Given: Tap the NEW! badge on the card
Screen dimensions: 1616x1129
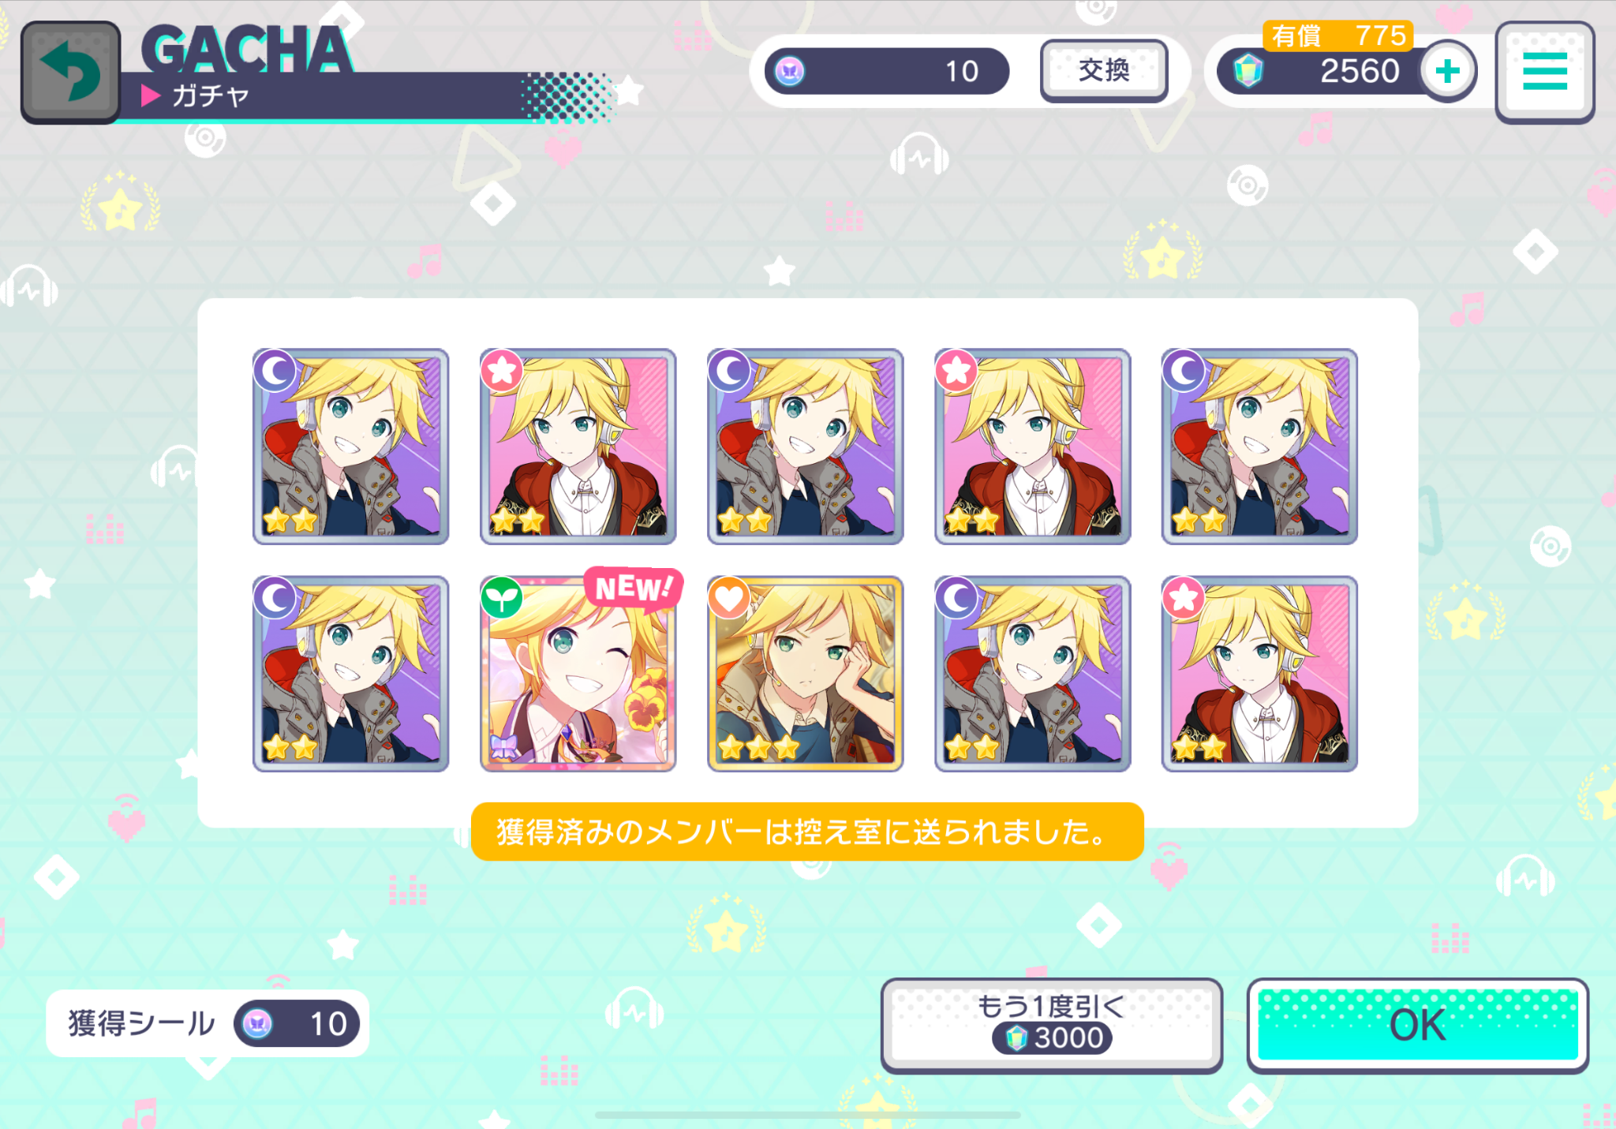Looking at the screenshot, I should (633, 588).
